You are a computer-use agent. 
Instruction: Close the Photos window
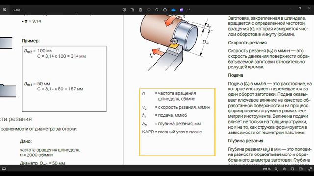309,8
